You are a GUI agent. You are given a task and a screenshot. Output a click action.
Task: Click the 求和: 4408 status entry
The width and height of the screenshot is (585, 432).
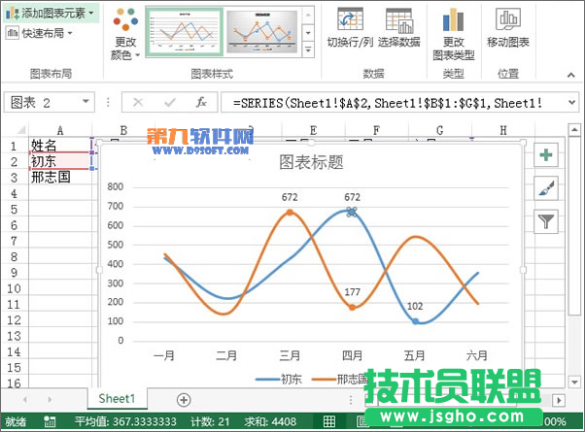(270, 421)
